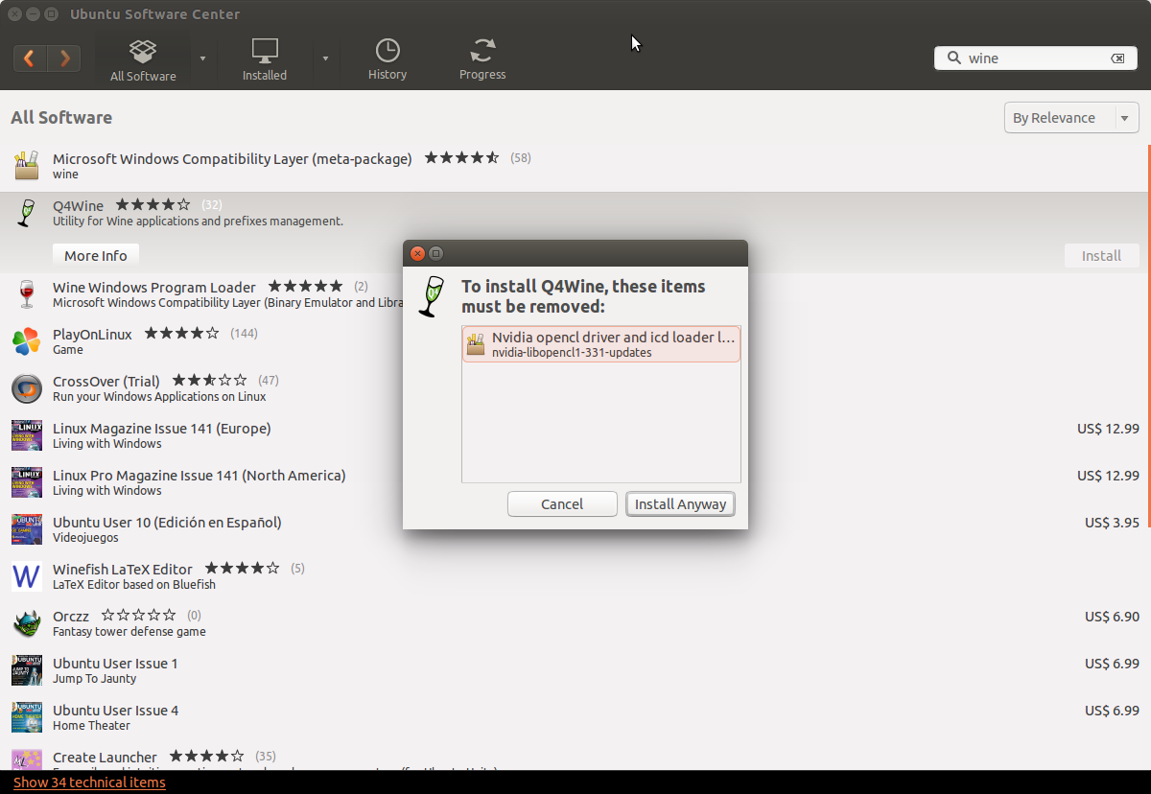The height and width of the screenshot is (794, 1151).
Task: Click the star rating for Microsoft Windows Compatibility Layer
Action: click(461, 157)
